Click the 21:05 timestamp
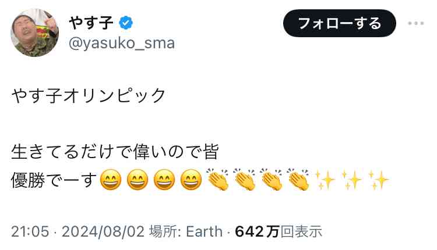Screen dimensions: 437x250 30,231
